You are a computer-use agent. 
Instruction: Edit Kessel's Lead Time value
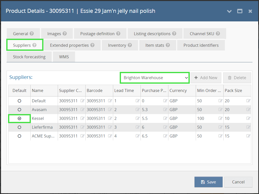click(x=138, y=118)
